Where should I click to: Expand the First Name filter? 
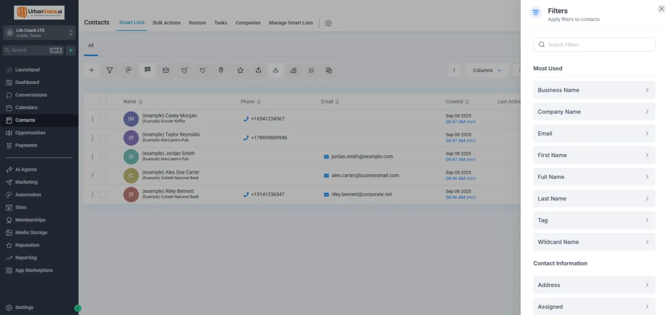(x=594, y=155)
